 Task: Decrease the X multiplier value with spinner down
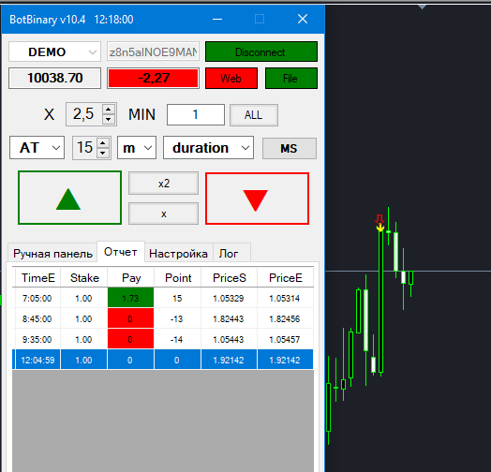click(109, 119)
